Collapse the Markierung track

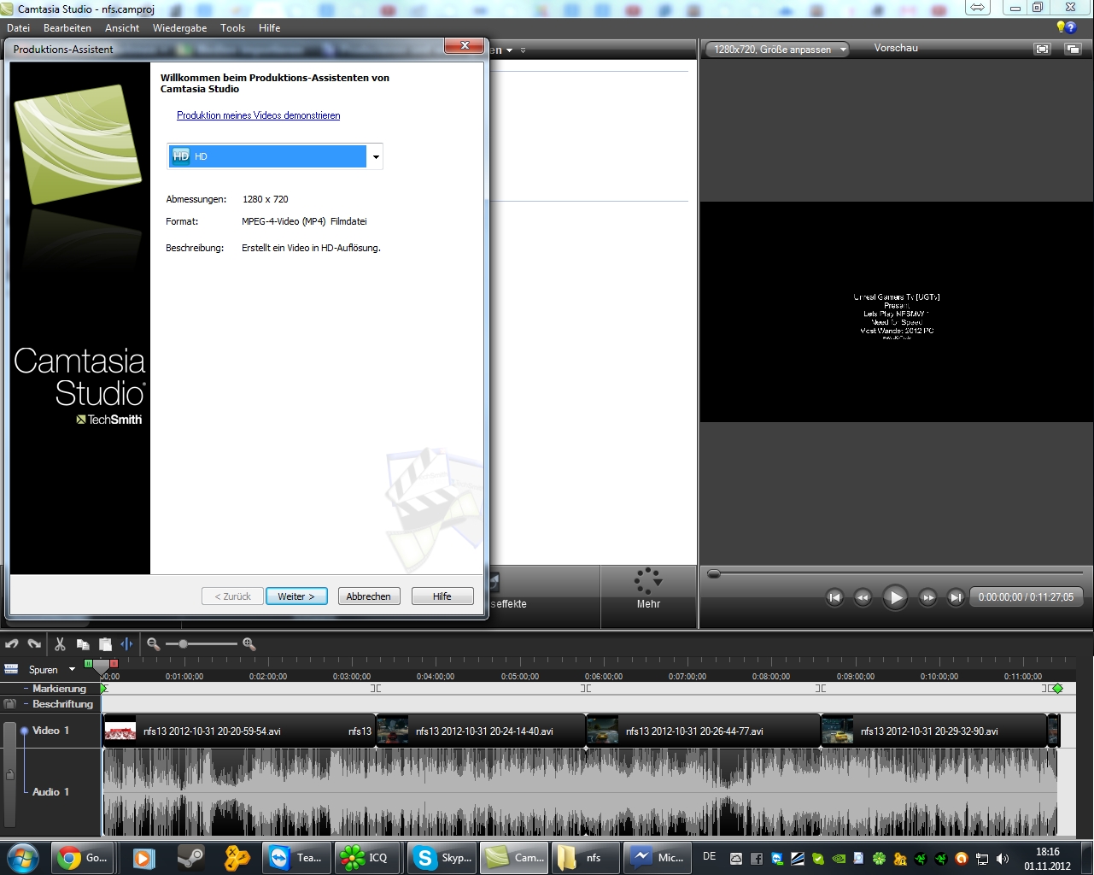pos(26,689)
